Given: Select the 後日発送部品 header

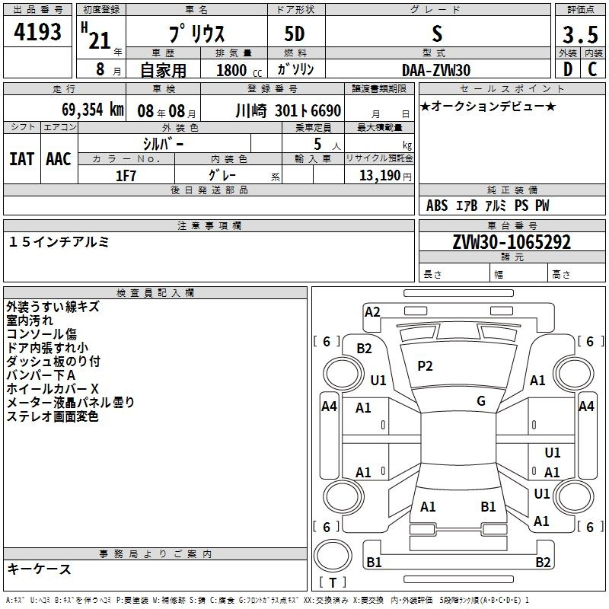Looking at the screenshot, I should pyautogui.click(x=209, y=190).
